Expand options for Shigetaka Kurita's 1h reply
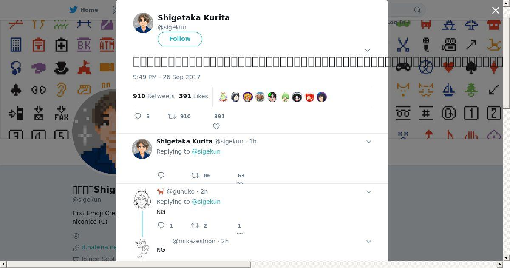Screen dimensions: 510x268 click(369, 141)
